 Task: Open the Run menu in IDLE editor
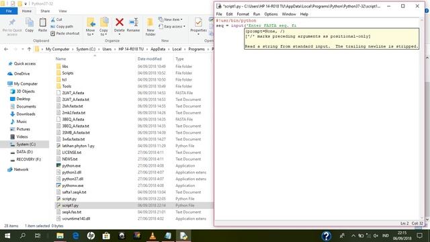[x=257, y=14]
